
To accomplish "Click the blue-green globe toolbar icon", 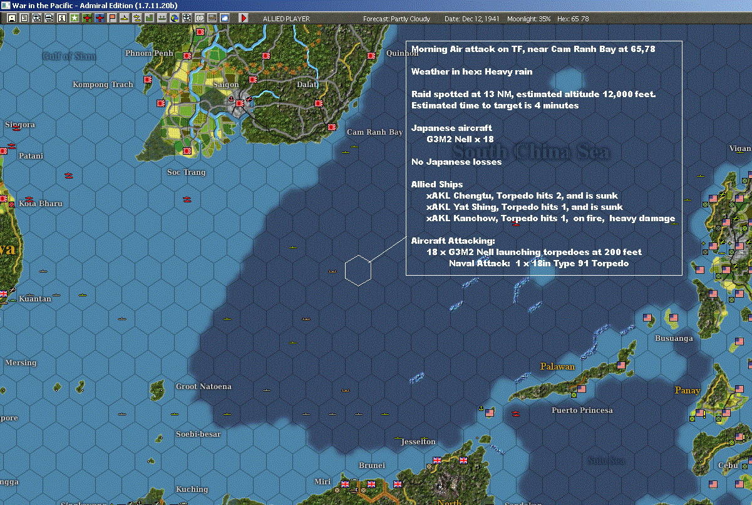I will [174, 18].
